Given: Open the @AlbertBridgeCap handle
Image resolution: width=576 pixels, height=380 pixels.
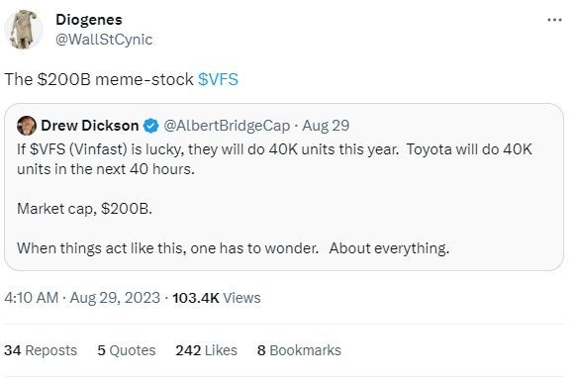Looking at the screenshot, I should (x=227, y=126).
